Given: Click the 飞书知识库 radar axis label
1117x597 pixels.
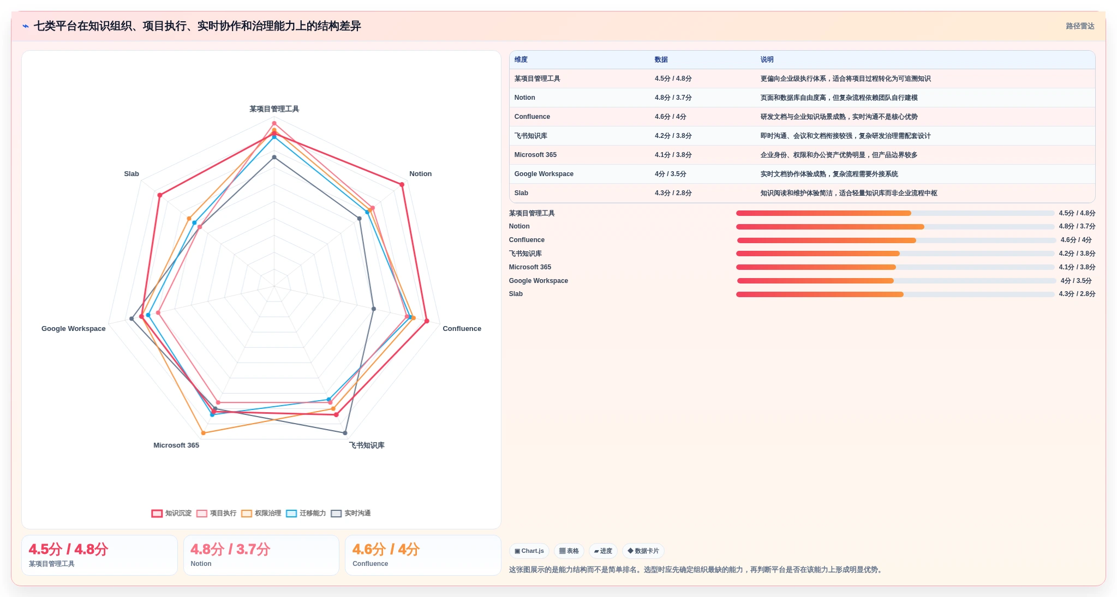Looking at the screenshot, I should 367,445.
